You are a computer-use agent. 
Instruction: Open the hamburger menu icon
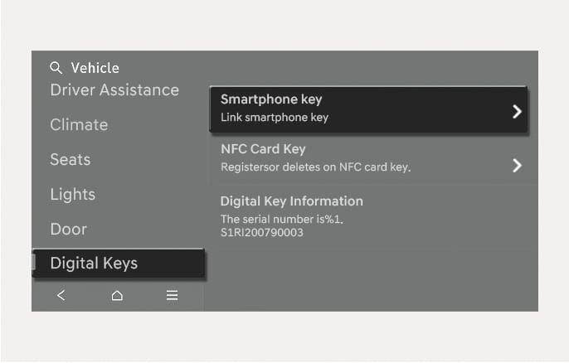click(x=172, y=296)
